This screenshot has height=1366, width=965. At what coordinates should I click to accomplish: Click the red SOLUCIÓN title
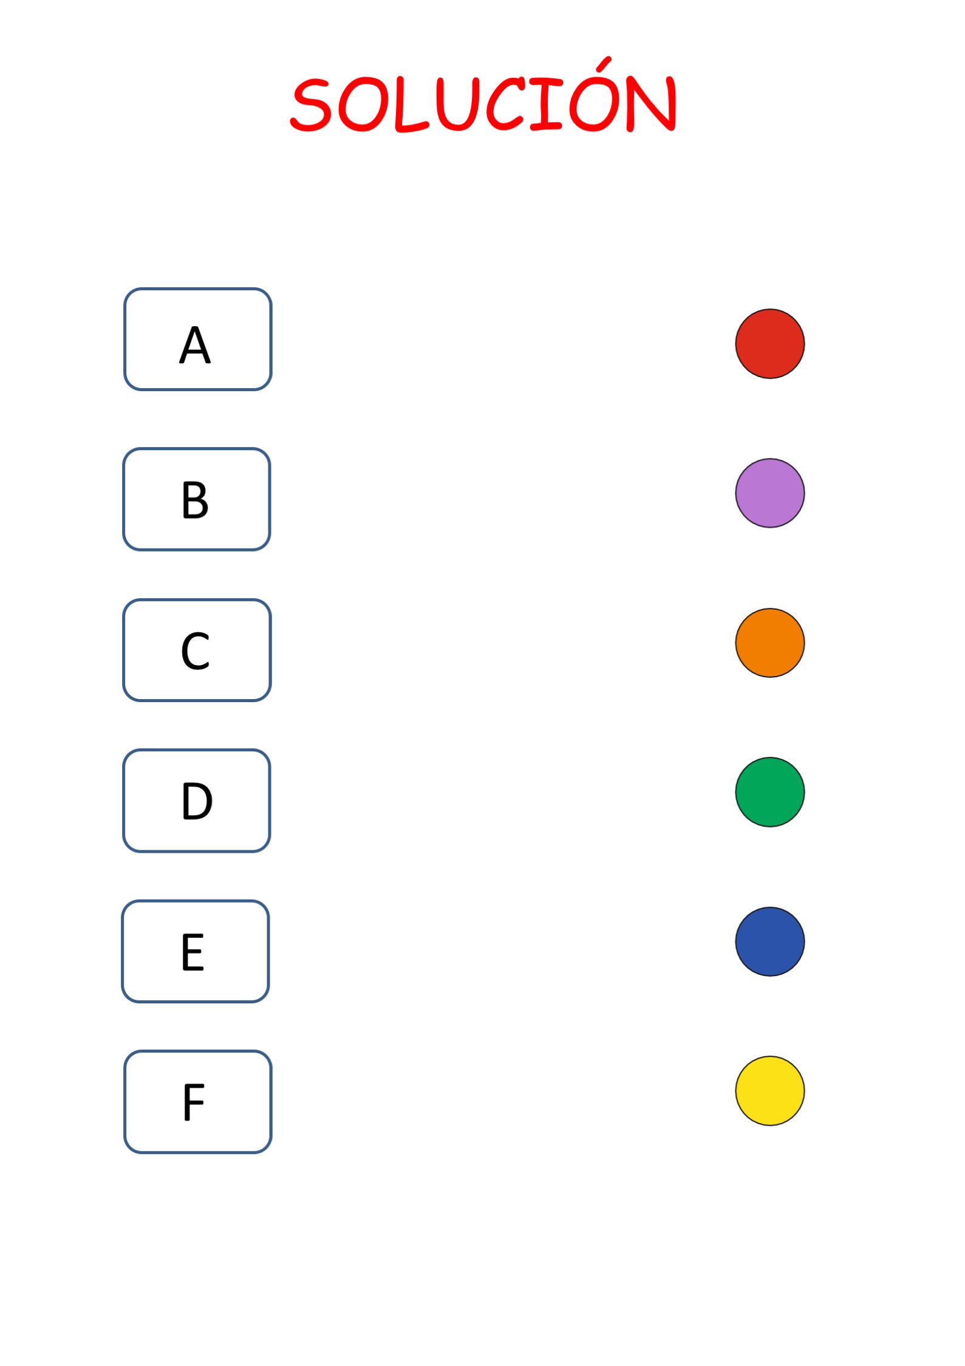(x=483, y=96)
